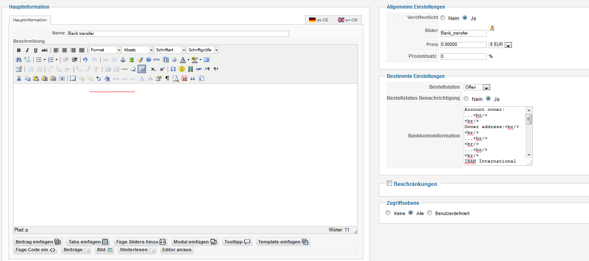This screenshot has height=261, width=589.
Task: Apply superscript formatting
Action: pos(162,69)
